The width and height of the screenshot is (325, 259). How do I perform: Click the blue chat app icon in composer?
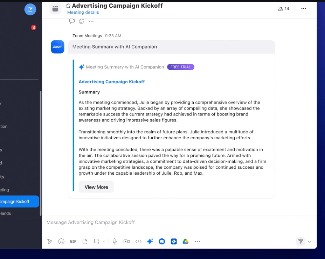(162, 241)
